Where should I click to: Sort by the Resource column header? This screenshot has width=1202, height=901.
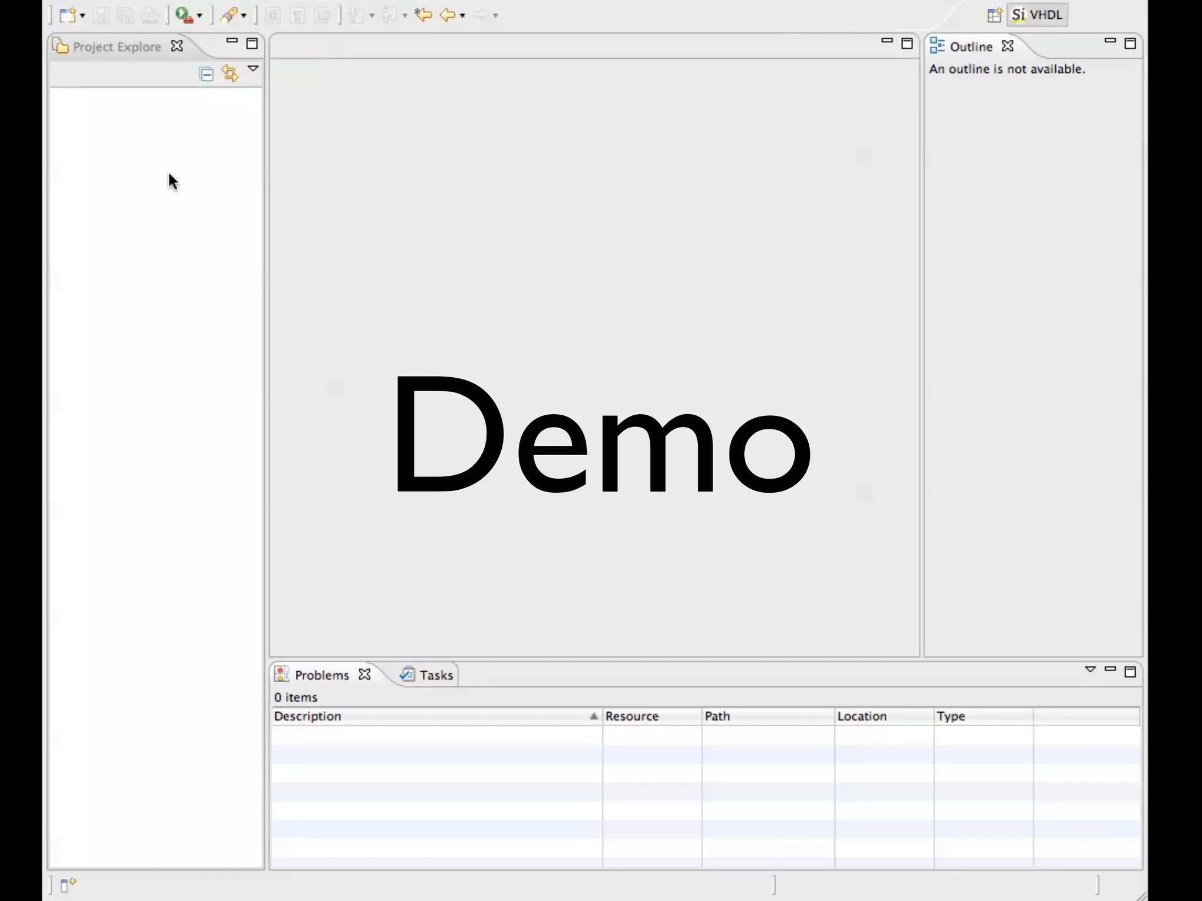pyautogui.click(x=652, y=716)
